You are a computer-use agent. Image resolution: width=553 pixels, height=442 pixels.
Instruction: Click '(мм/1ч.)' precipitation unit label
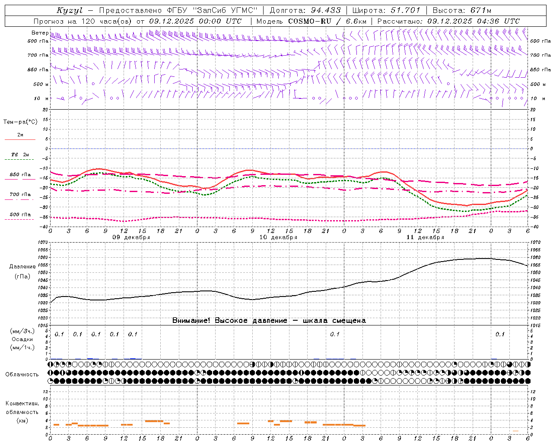pyautogui.click(x=22, y=347)
